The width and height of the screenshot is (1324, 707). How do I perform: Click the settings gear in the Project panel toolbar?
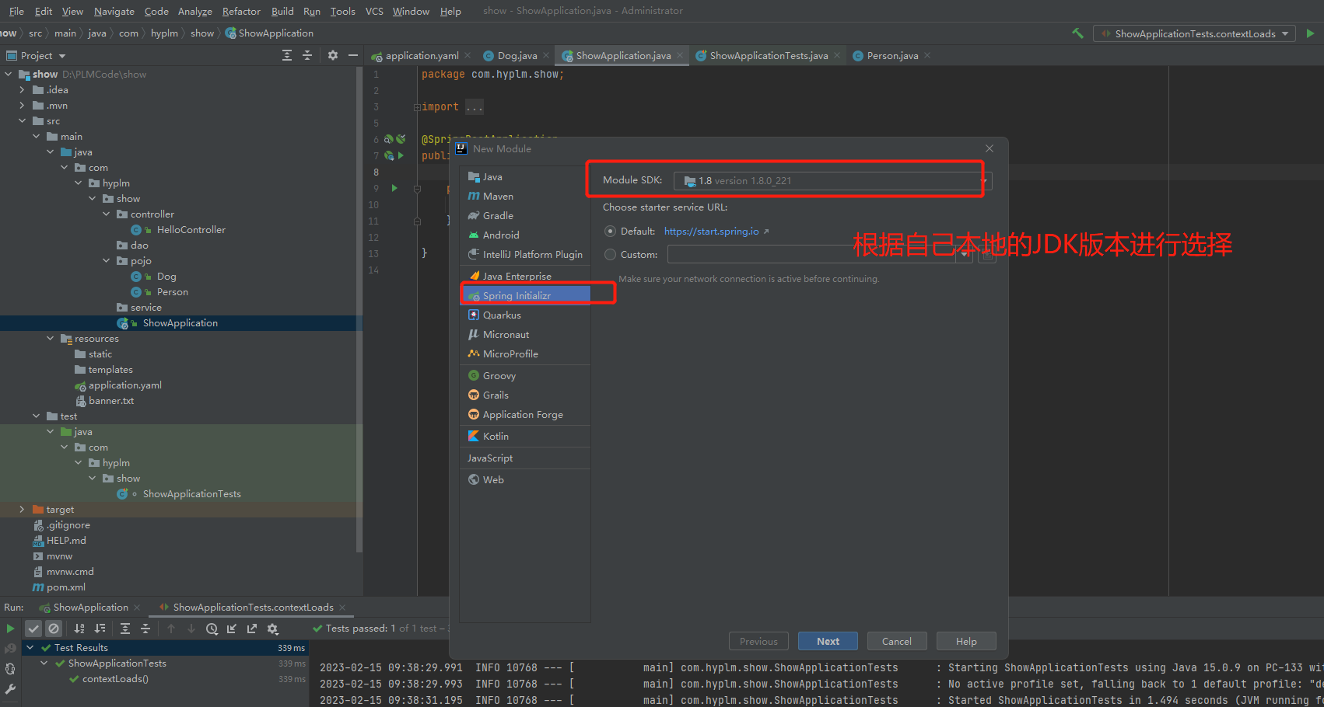click(x=333, y=55)
